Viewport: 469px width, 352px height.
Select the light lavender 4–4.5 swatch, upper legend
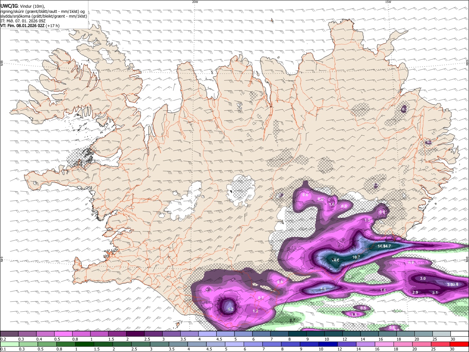point(207,334)
